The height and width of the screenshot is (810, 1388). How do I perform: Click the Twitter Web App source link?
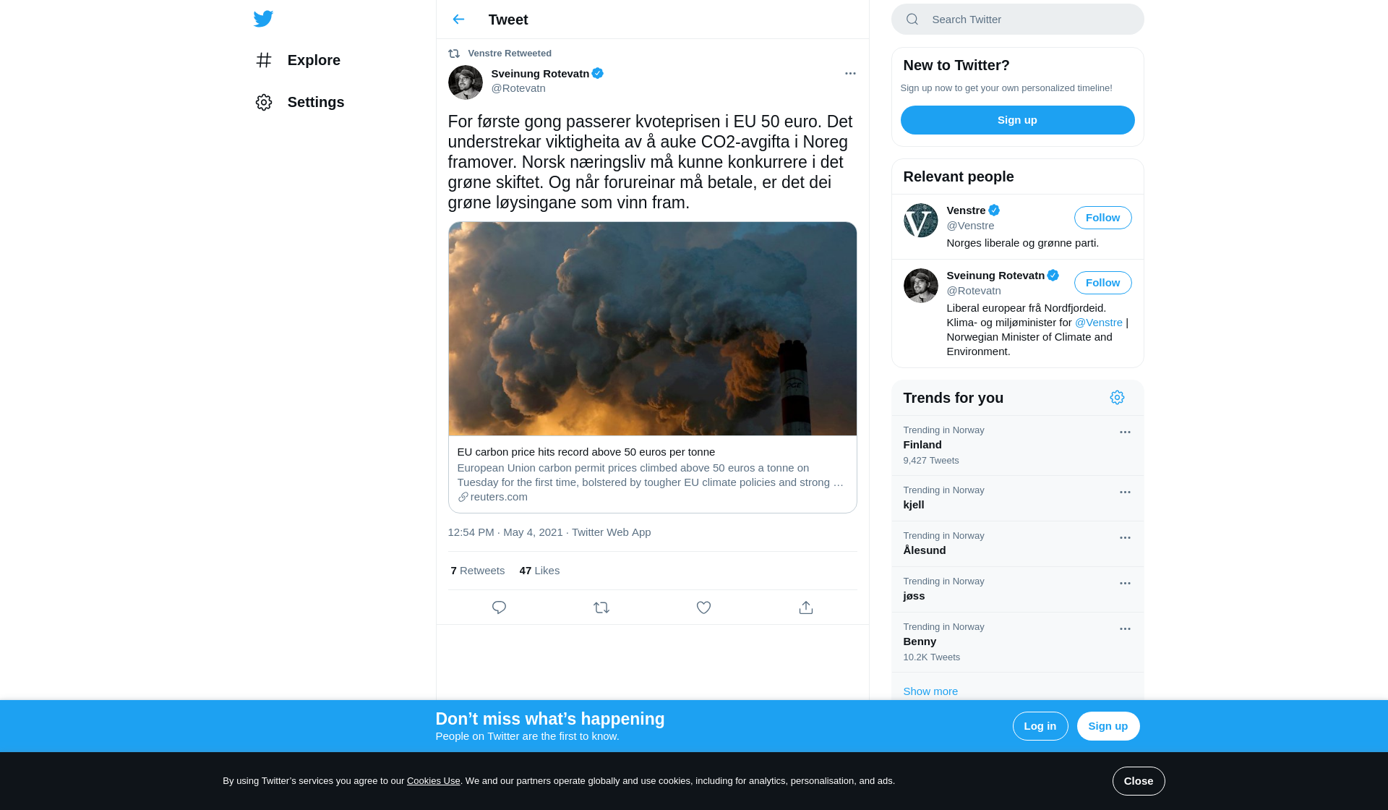[611, 532]
